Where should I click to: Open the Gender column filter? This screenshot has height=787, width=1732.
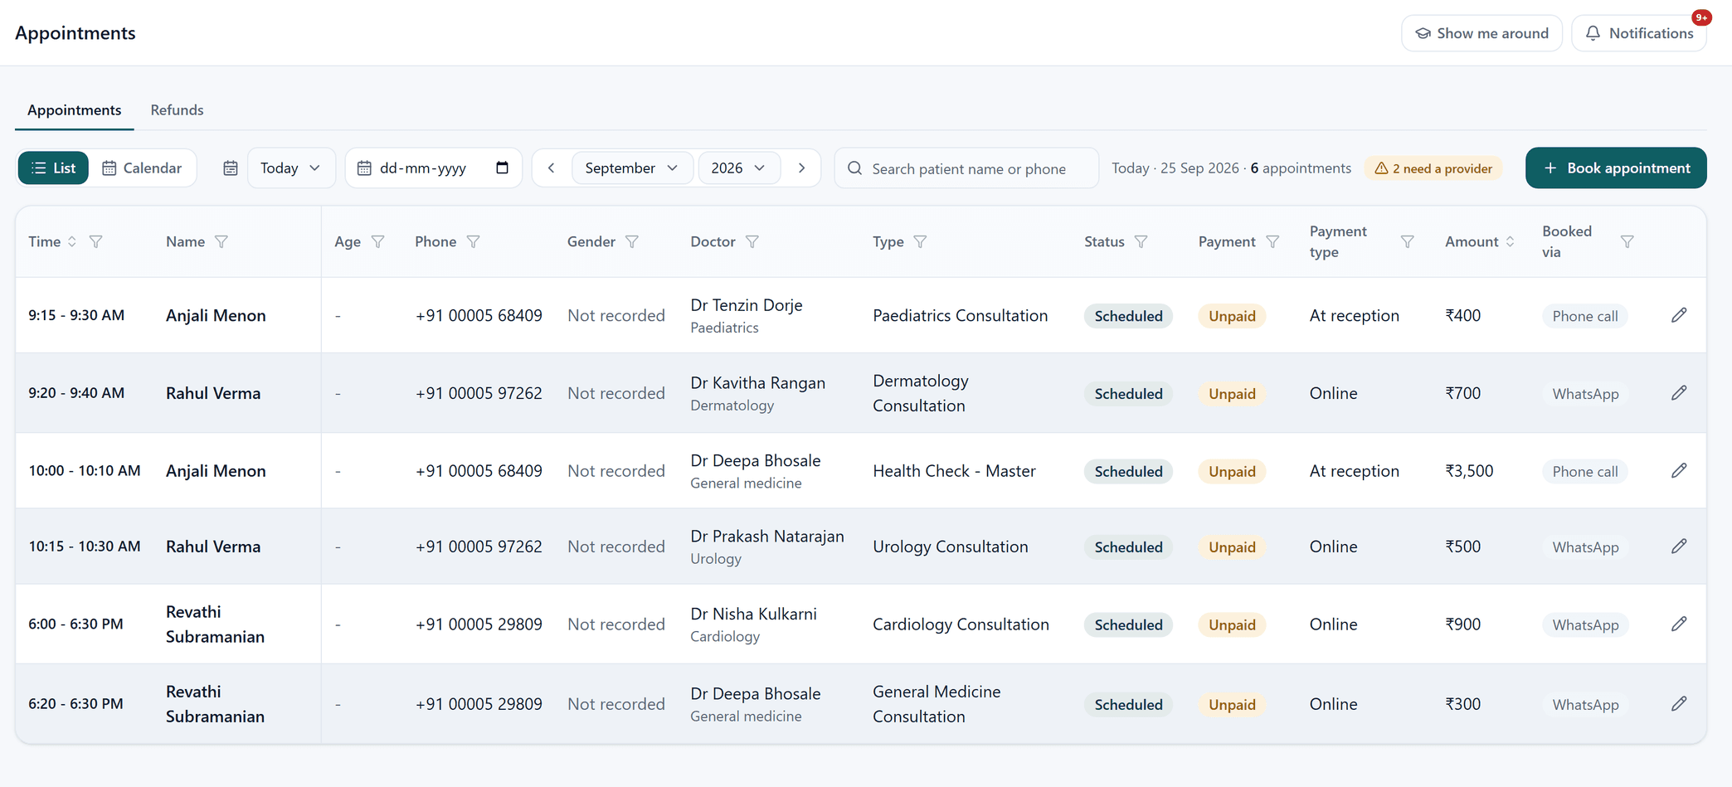[x=632, y=241]
